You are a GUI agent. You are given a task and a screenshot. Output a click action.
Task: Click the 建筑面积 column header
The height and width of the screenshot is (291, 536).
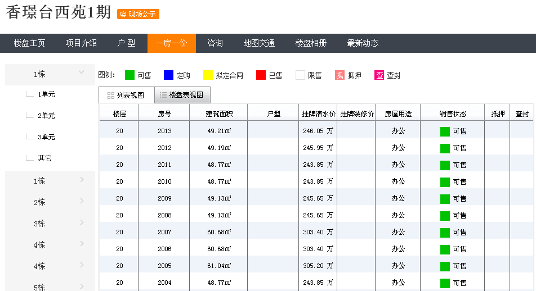click(x=219, y=114)
